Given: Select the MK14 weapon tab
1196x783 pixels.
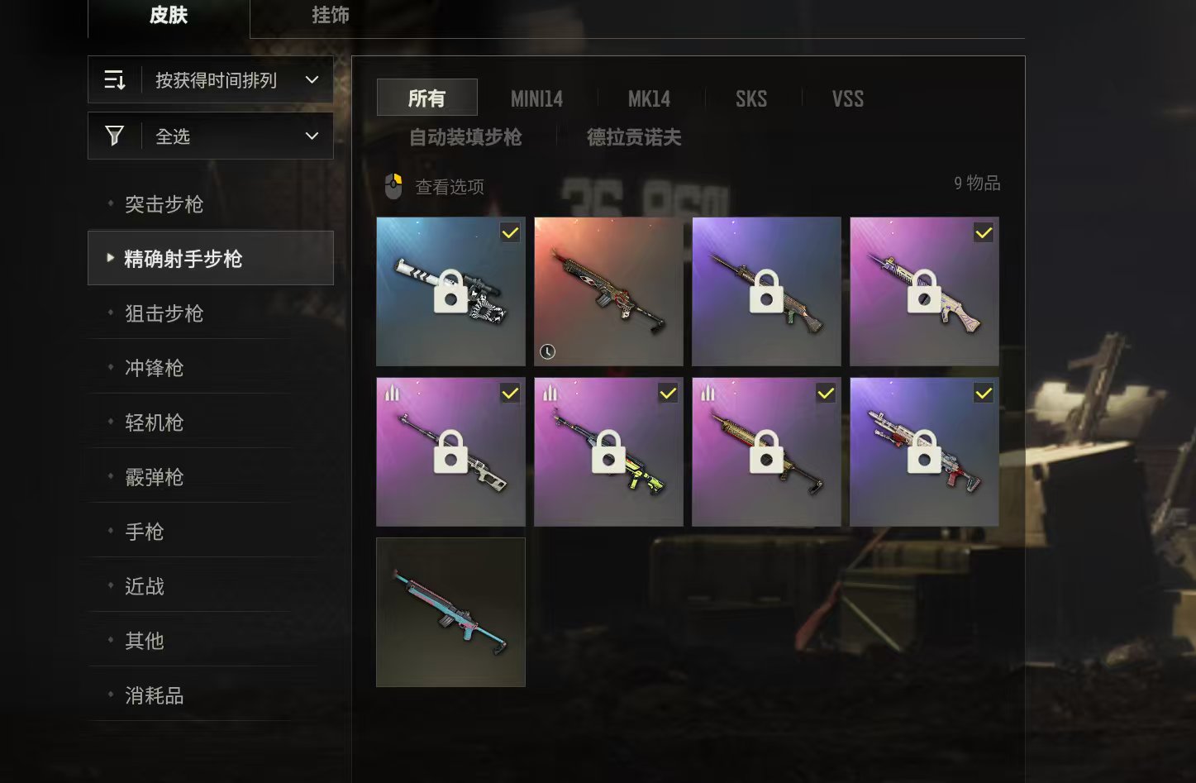Looking at the screenshot, I should (649, 99).
